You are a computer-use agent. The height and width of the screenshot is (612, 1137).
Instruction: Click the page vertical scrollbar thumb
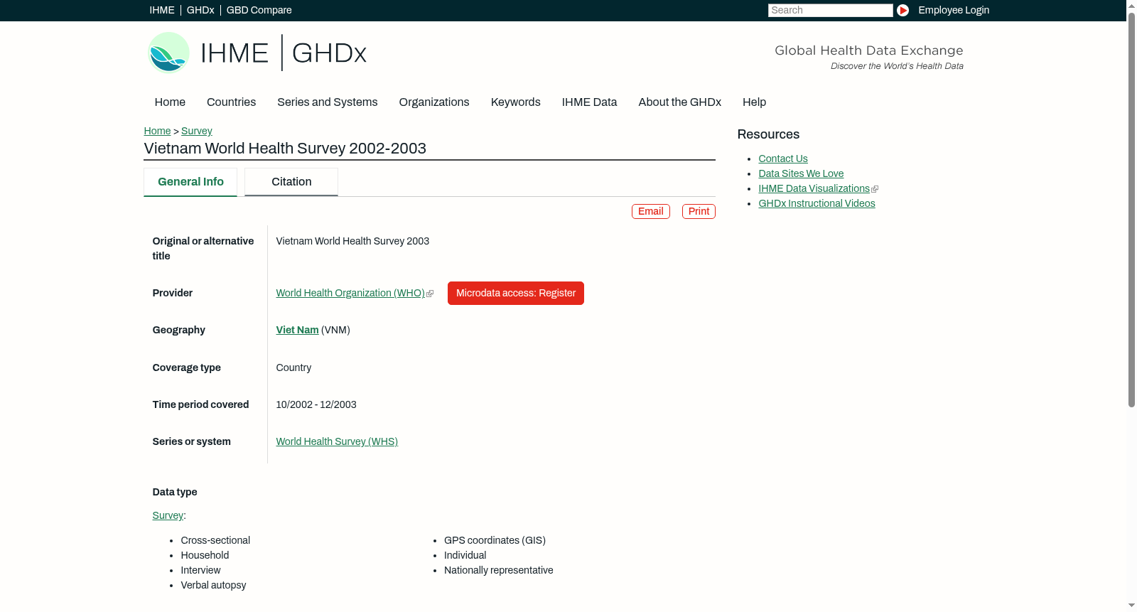pos(1131,210)
